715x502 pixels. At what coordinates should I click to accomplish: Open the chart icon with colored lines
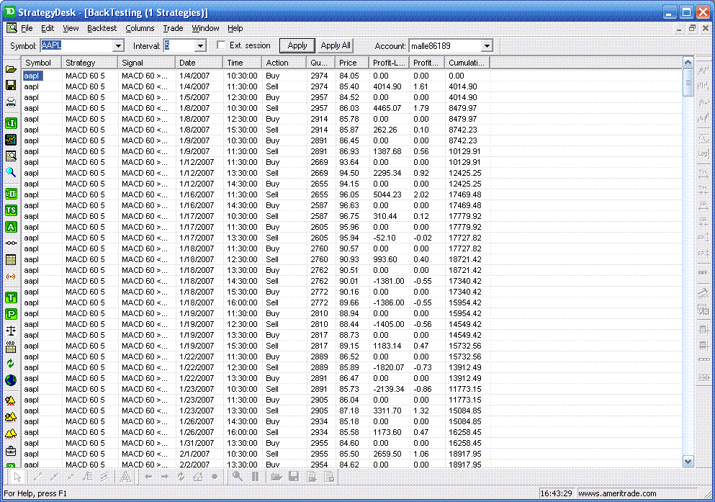[11, 140]
